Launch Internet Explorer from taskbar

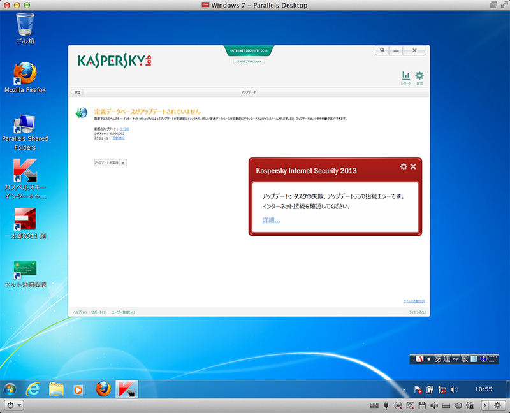click(33, 389)
